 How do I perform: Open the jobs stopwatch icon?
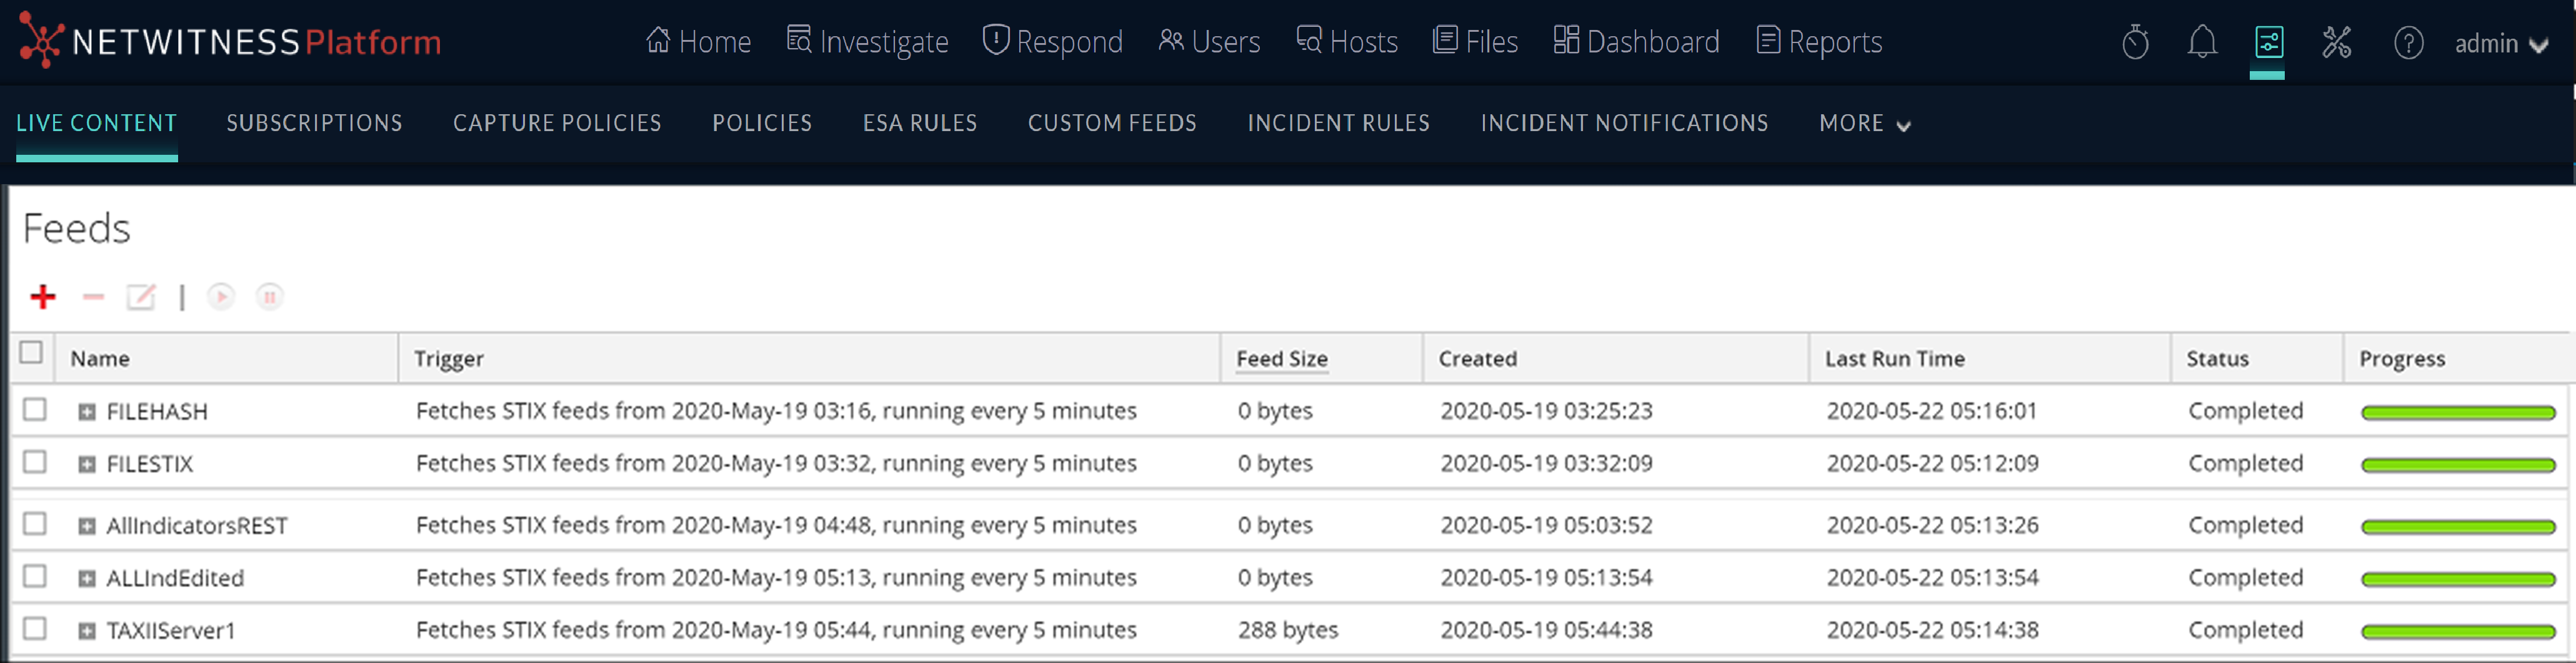pos(2135,42)
